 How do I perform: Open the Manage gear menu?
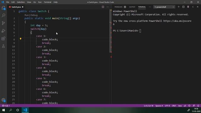pos(3,100)
